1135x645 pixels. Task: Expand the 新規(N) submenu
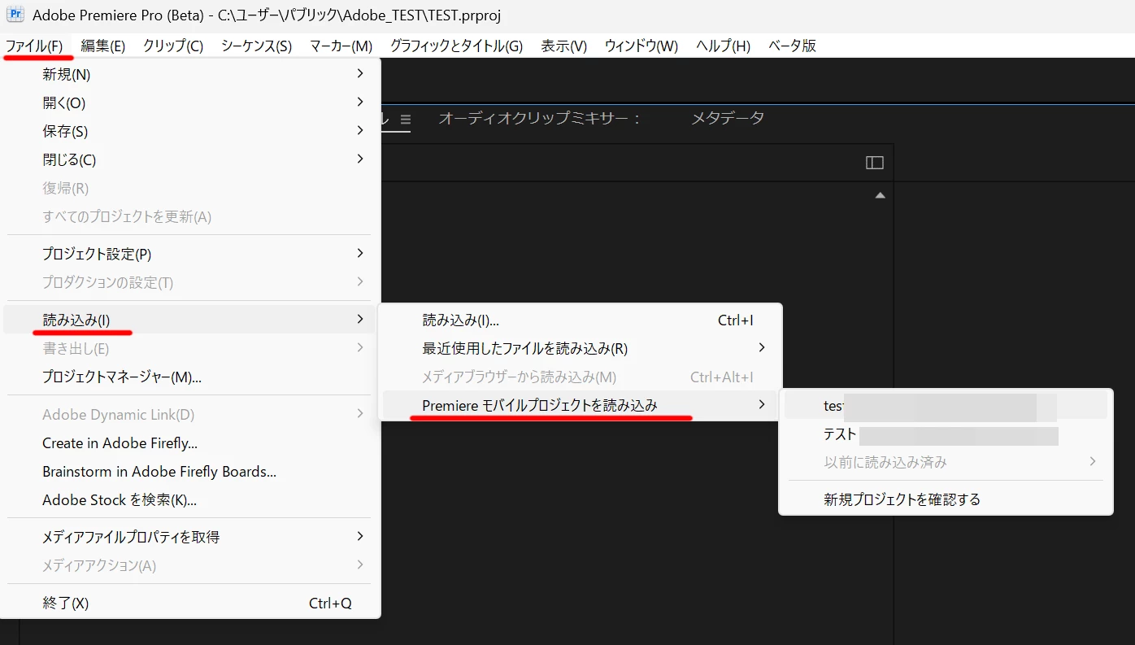pyautogui.click(x=190, y=75)
